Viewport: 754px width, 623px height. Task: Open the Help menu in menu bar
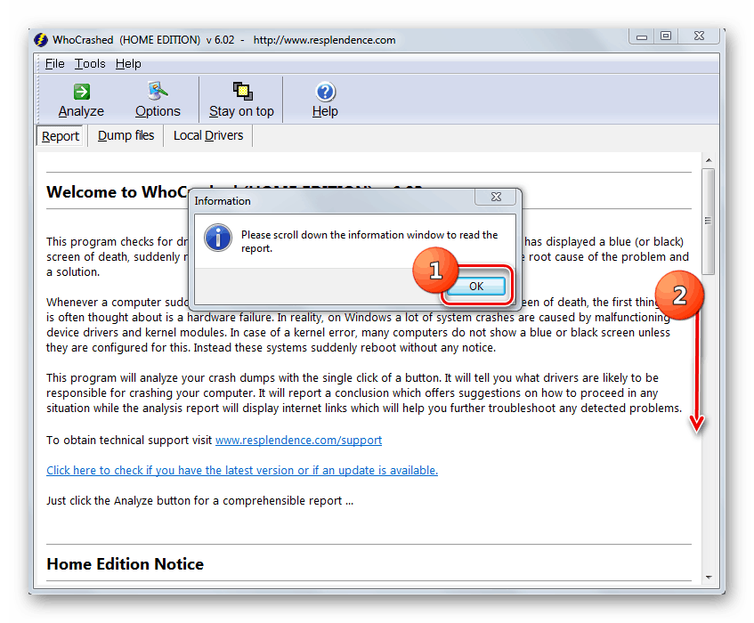click(128, 63)
